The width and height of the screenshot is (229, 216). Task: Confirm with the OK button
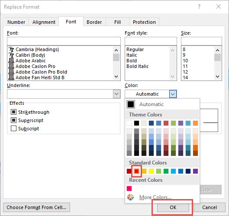click(173, 207)
